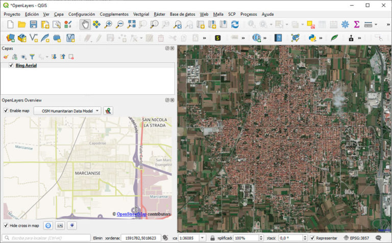
Task: Open the Processing Toolbox gear icon
Action: coord(345,24)
